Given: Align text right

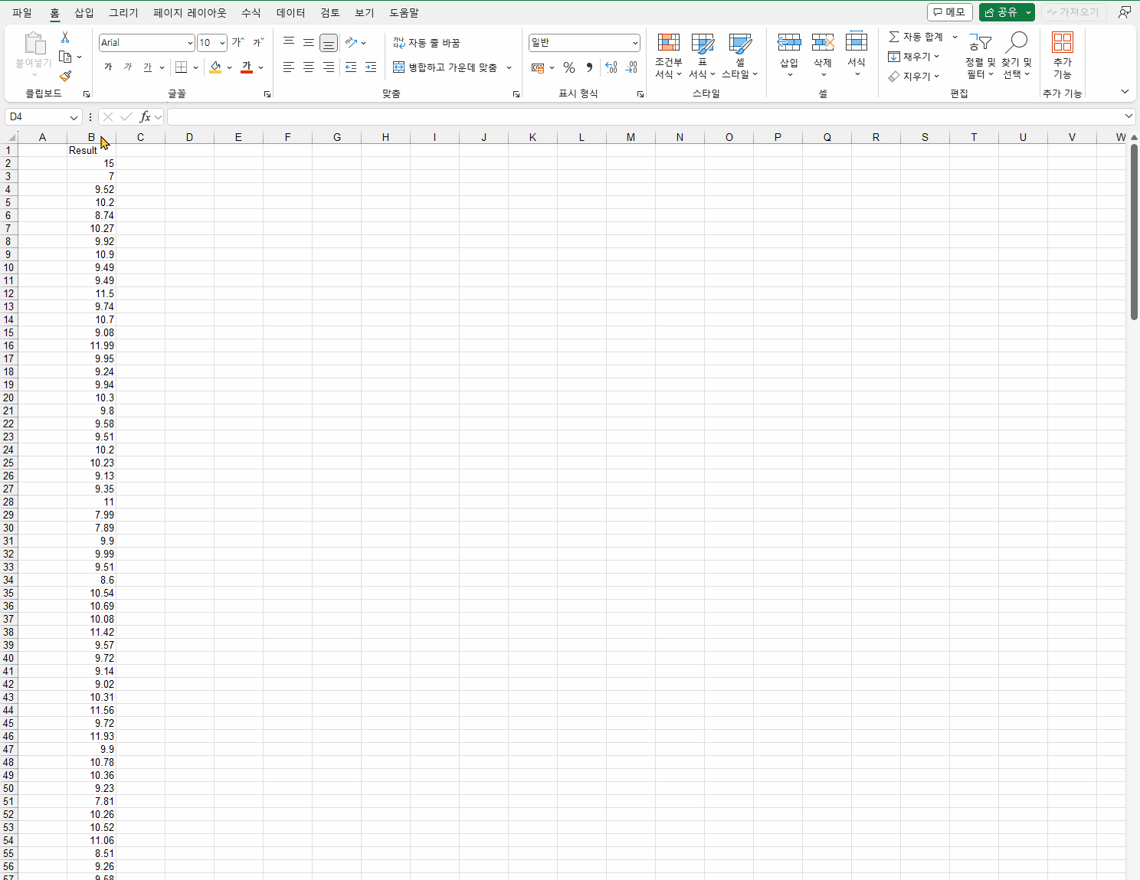Looking at the screenshot, I should coord(329,67).
